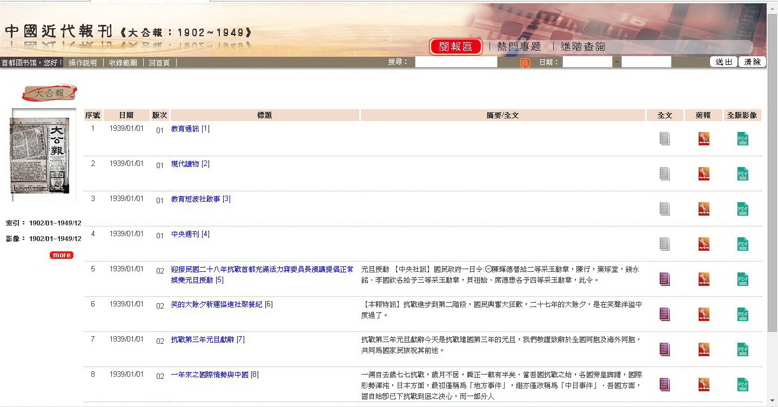Click the red more button

coord(61,255)
